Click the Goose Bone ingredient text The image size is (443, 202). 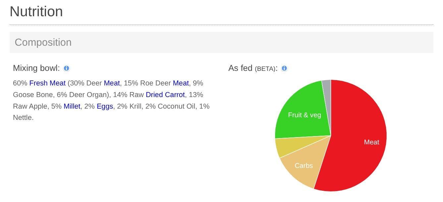pos(33,95)
